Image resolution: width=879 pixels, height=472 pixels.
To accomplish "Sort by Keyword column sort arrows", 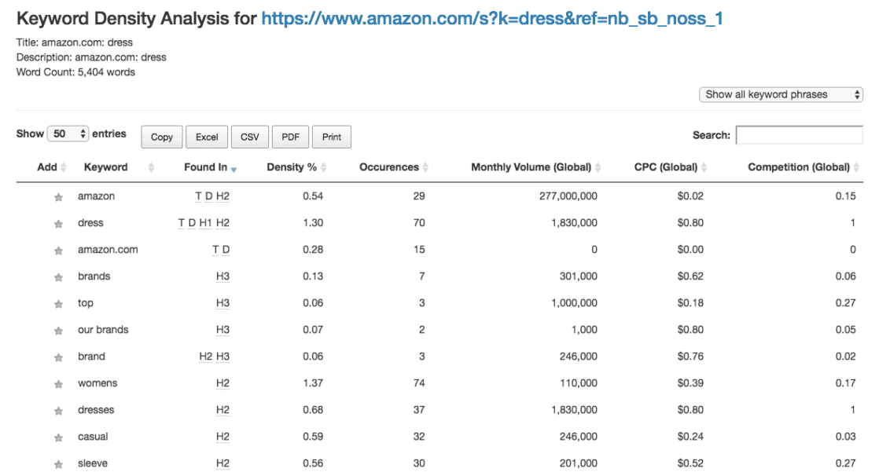I will [x=151, y=167].
